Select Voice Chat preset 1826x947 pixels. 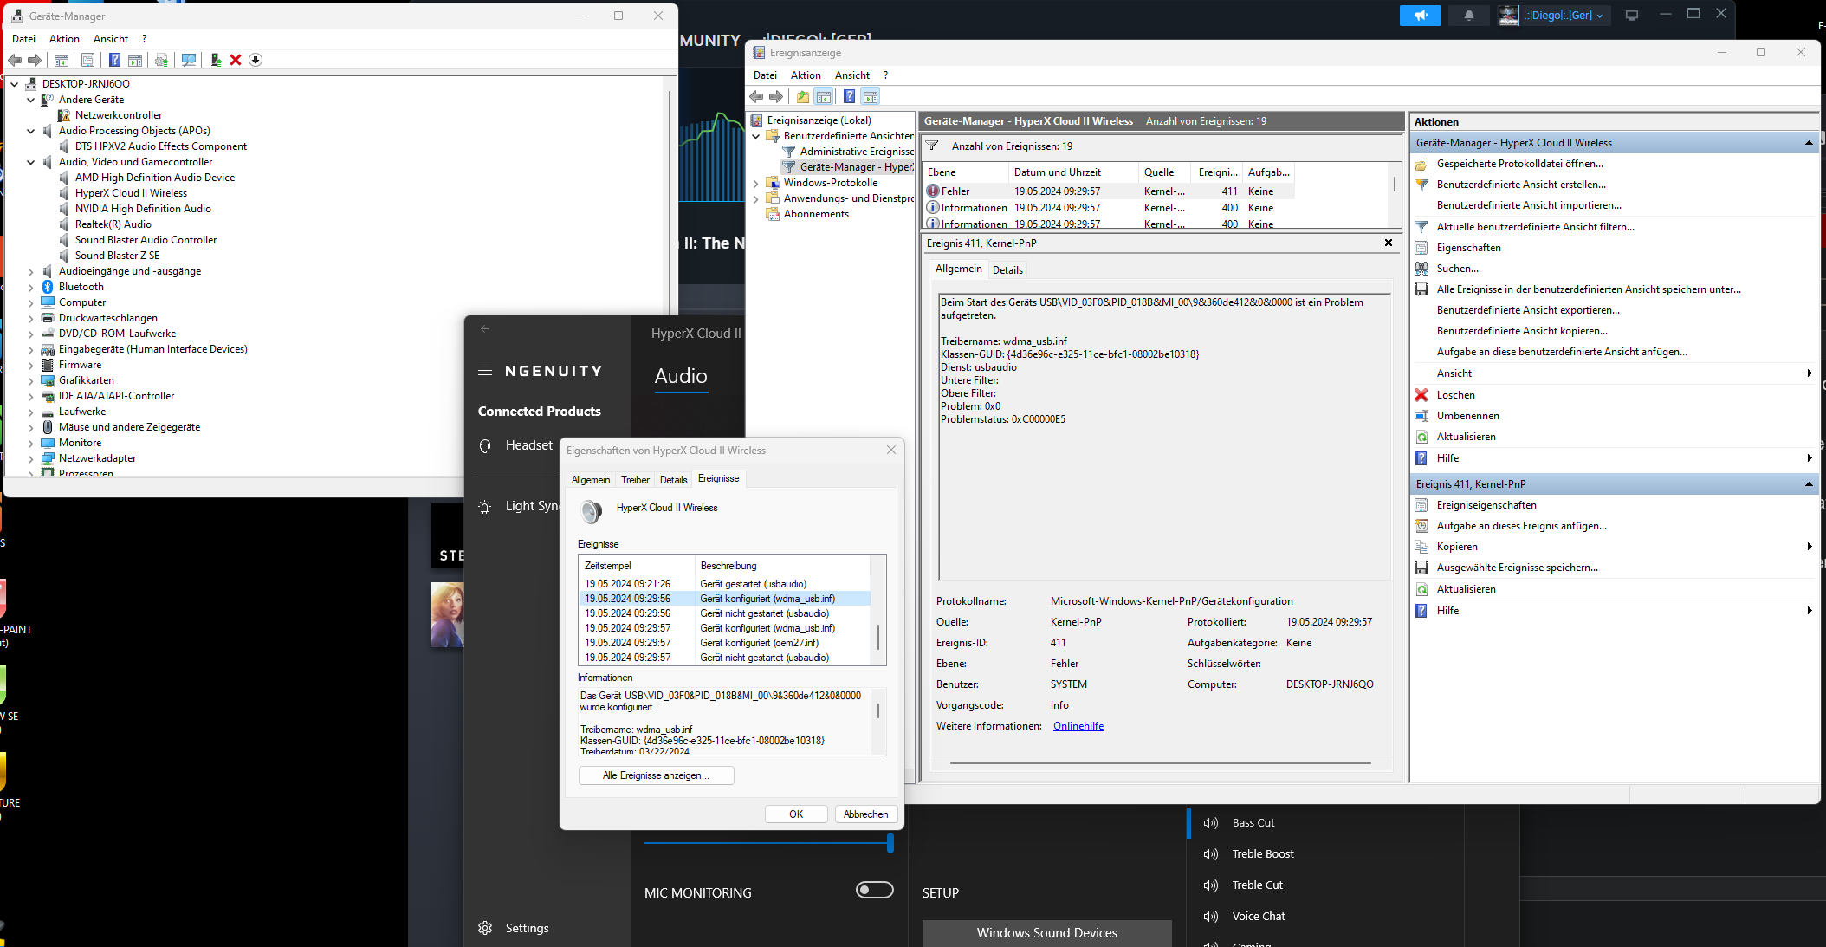[x=1259, y=917]
